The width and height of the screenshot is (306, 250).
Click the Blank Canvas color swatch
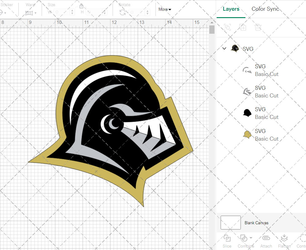(231, 223)
